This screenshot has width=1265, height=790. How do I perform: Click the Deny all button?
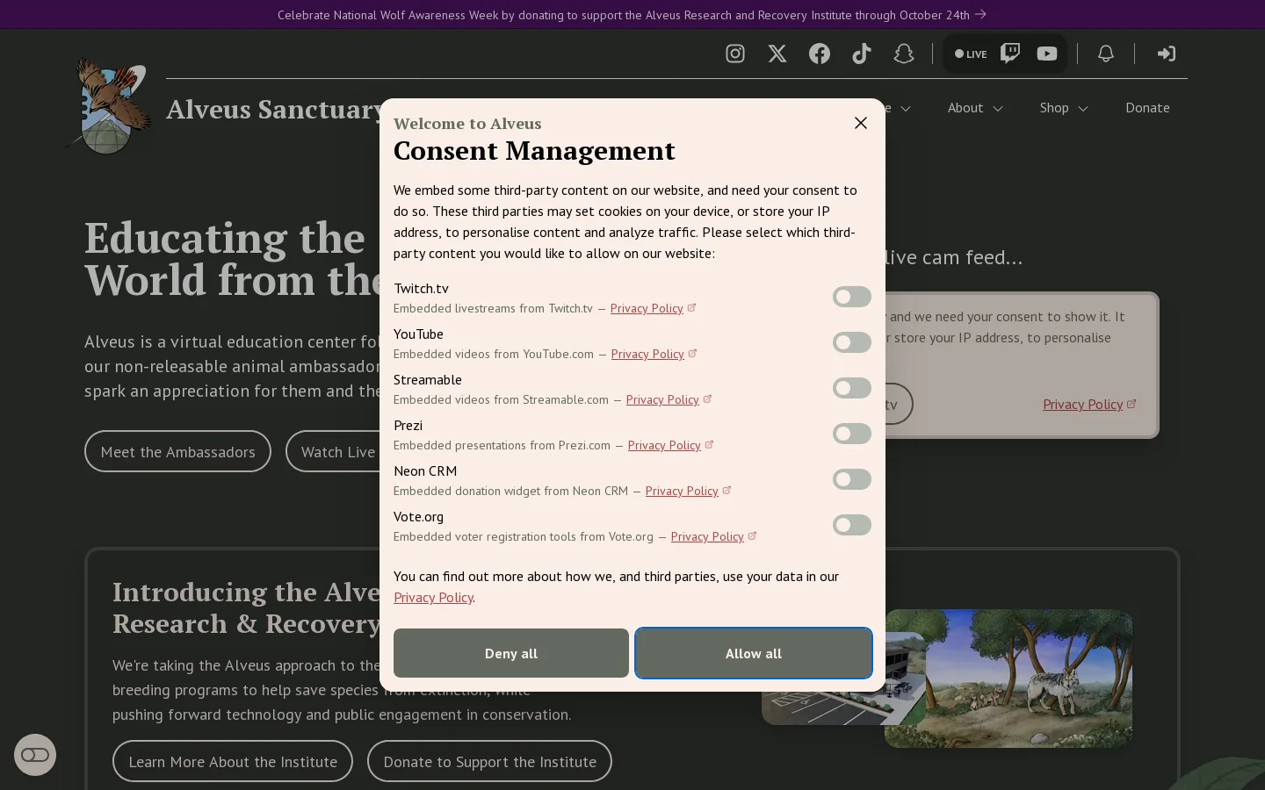511,653
